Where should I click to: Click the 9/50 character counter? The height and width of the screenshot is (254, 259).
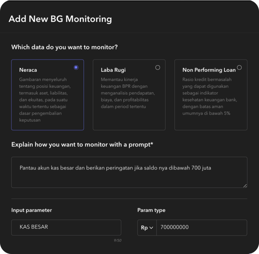(x=117, y=240)
